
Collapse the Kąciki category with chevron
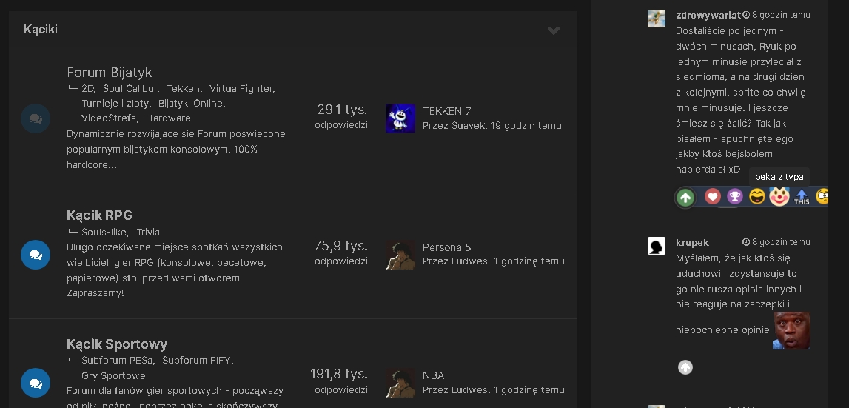point(553,30)
